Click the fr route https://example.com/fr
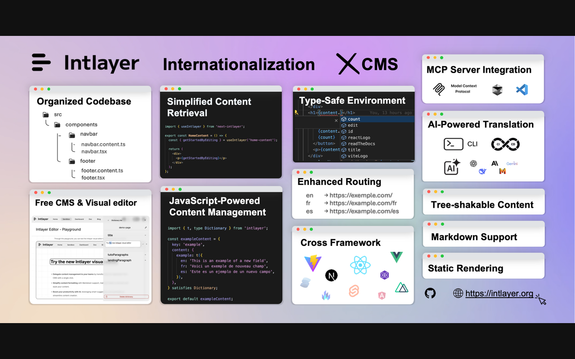This screenshot has height=359, width=575. click(351, 203)
